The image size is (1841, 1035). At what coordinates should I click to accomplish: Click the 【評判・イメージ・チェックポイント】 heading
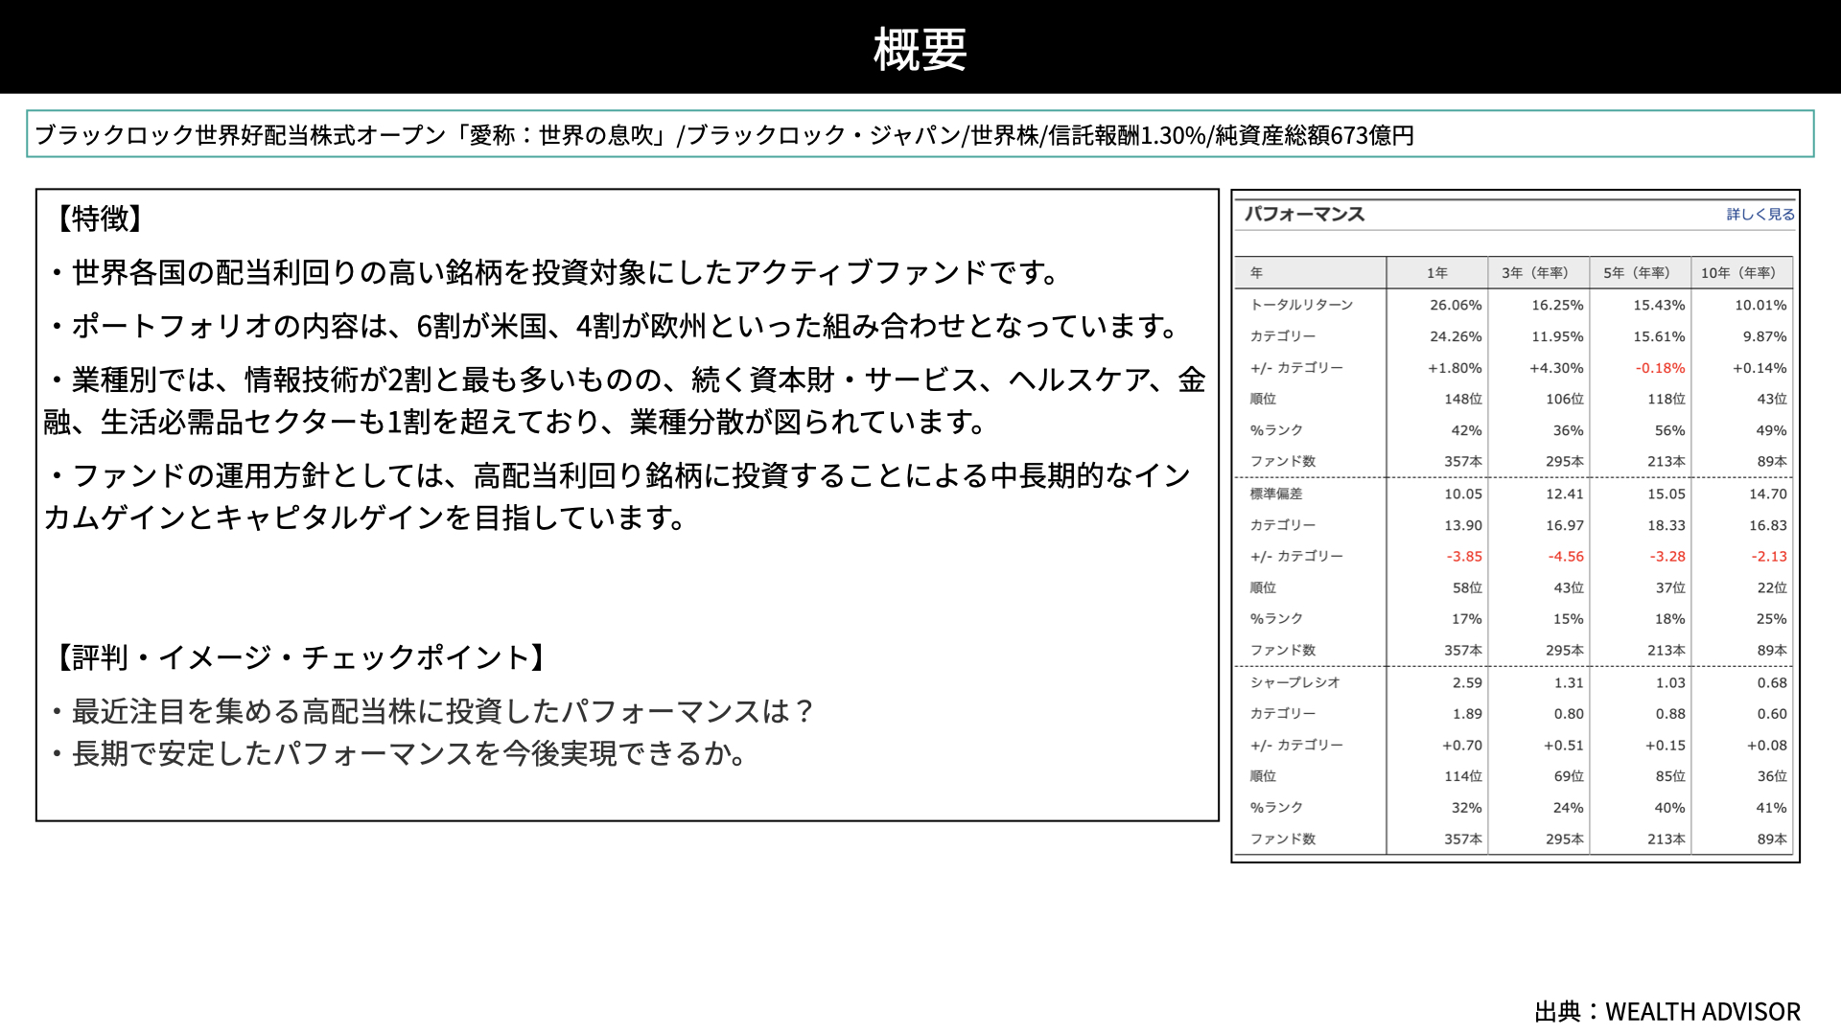[300, 657]
